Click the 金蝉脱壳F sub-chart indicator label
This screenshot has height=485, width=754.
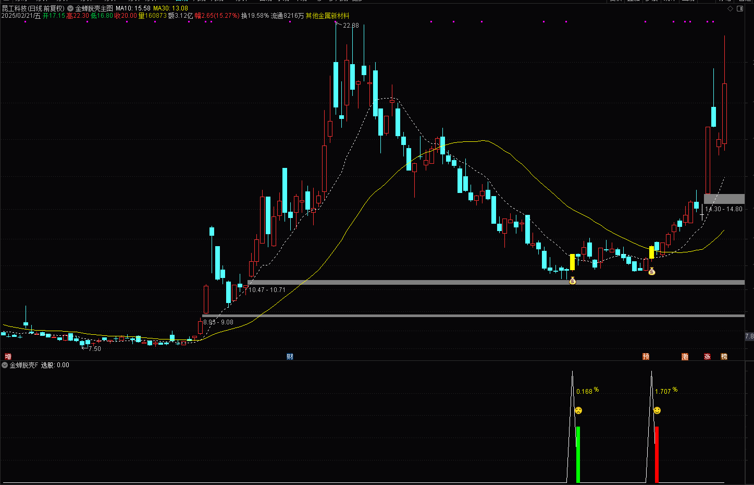click(24, 365)
